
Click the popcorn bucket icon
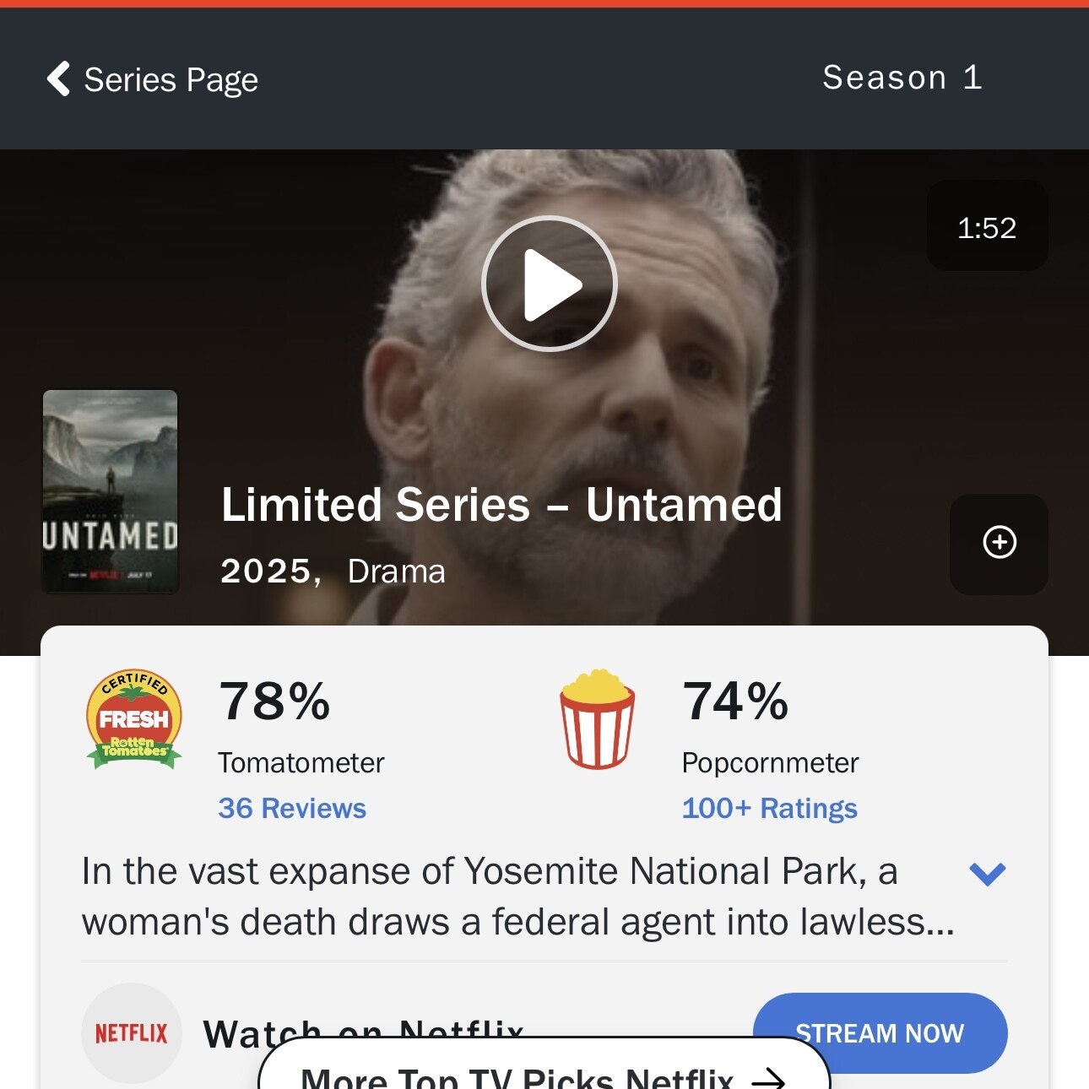tap(597, 719)
